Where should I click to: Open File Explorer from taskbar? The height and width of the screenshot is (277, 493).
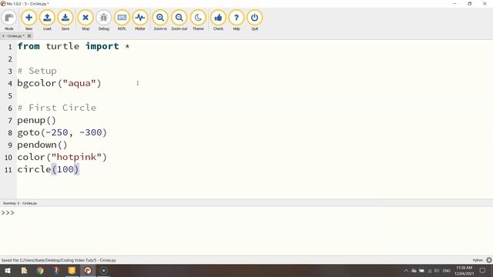point(24,270)
